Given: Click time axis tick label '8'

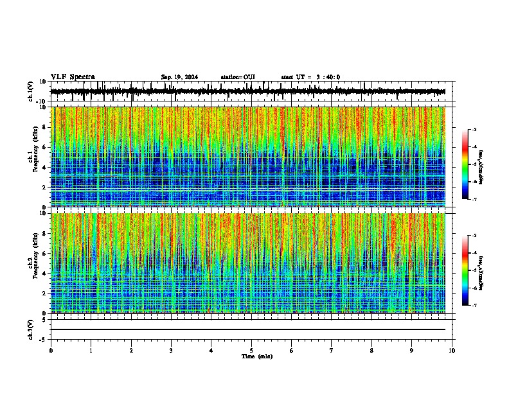Looking at the screenshot, I should 371,351.
